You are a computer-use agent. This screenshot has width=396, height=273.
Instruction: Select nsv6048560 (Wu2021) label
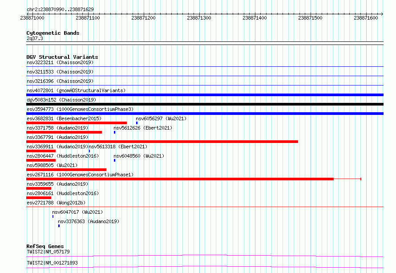click(x=139, y=156)
